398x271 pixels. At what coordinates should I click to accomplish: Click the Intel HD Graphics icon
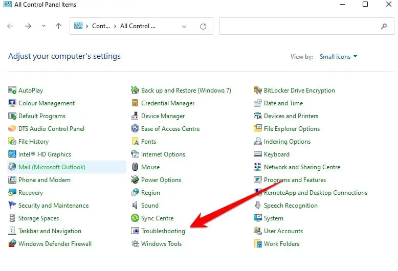tap(12, 154)
